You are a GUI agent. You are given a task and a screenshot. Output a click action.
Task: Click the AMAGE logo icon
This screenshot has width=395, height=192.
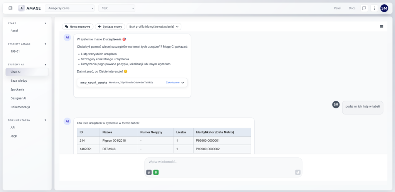(22, 8)
